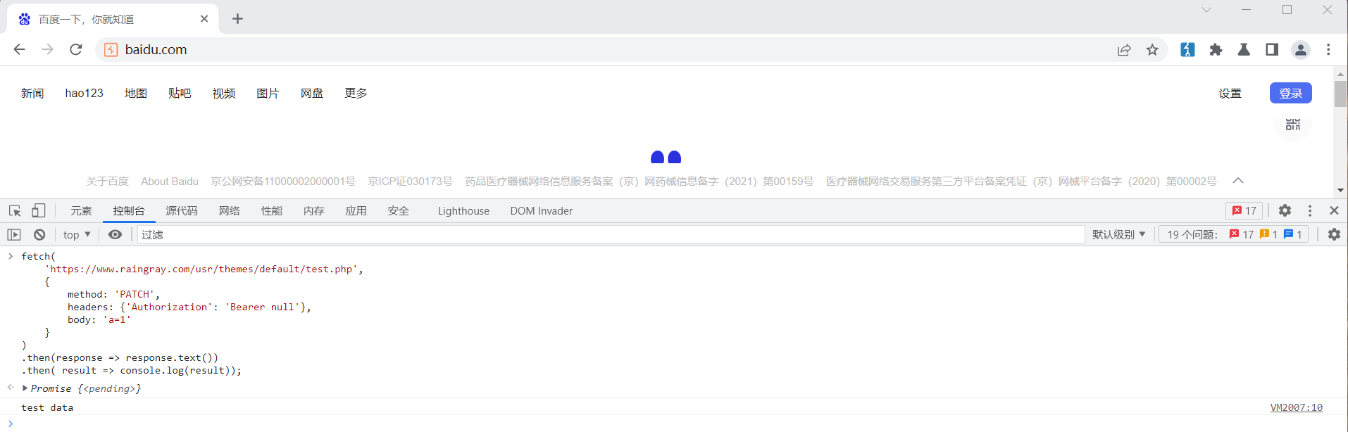The image size is (1348, 432).
Task: Open the blue translator extension icon
Action: [x=1187, y=49]
